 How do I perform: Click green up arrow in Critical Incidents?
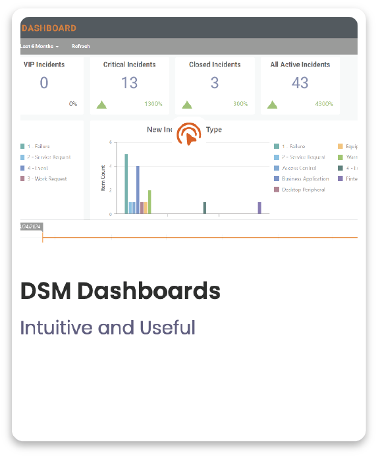click(101, 105)
